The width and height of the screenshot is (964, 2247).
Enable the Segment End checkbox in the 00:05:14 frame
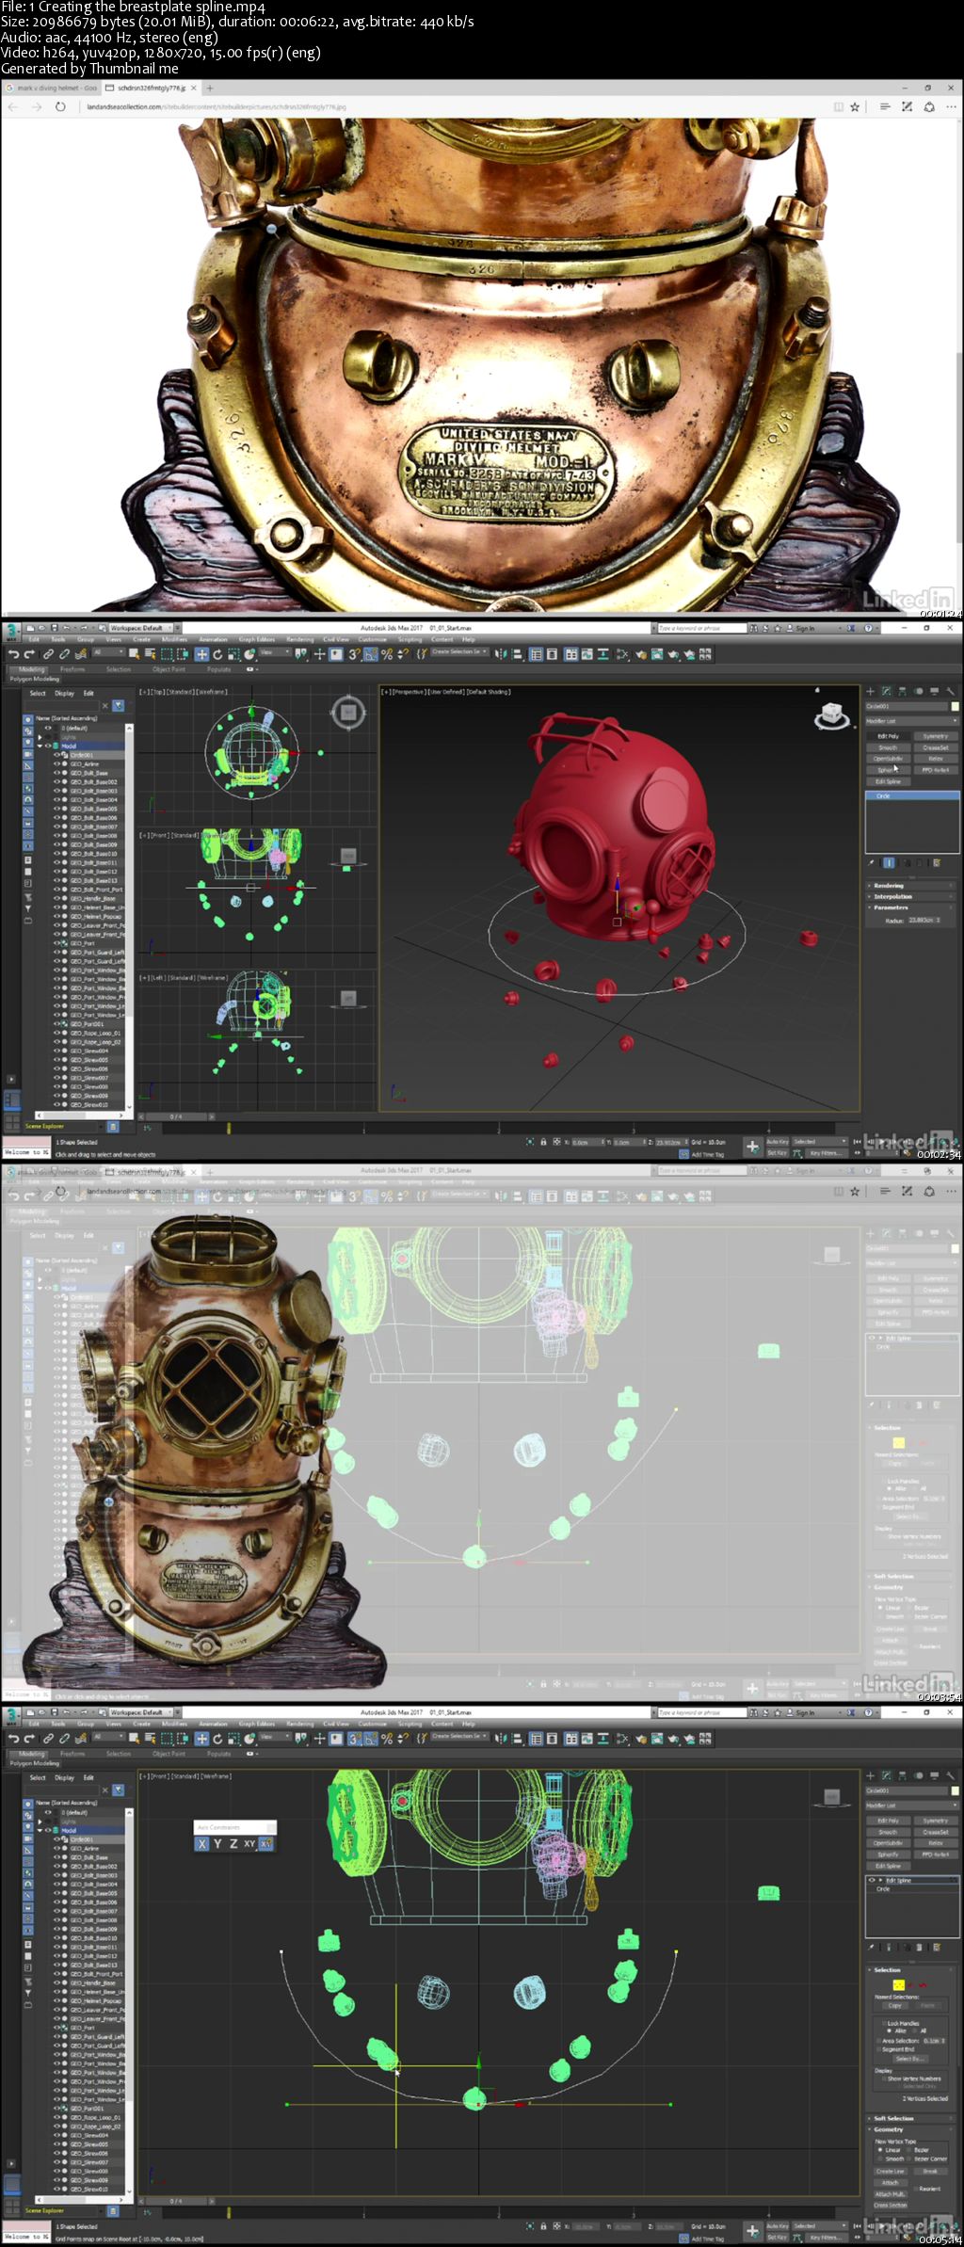878,2049
